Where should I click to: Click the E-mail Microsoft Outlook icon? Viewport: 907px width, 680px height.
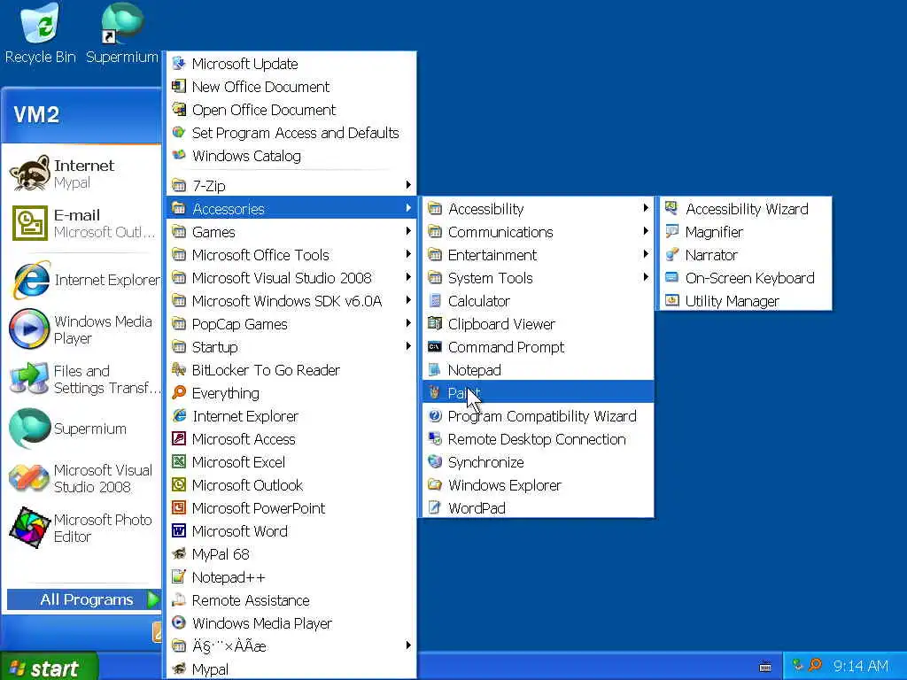(x=29, y=222)
